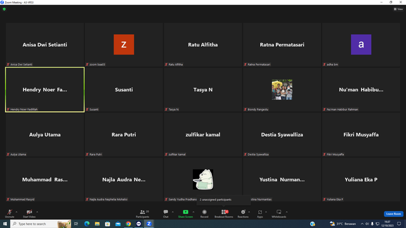This screenshot has height=228, width=406.
Task: Click Biondy Pangestu's profile photo
Action: [x=282, y=89]
